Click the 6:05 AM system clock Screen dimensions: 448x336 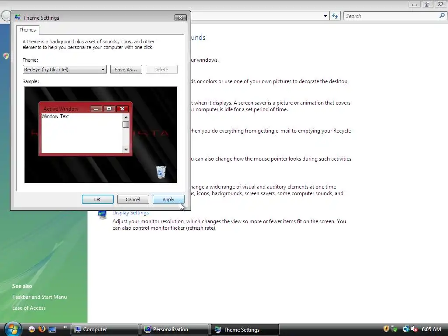point(431,329)
